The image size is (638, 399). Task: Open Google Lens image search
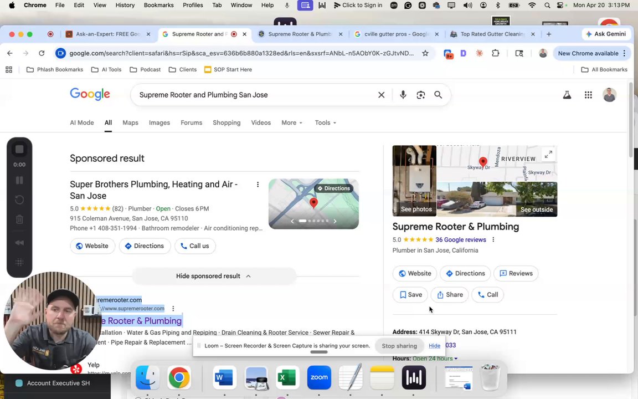tap(421, 95)
